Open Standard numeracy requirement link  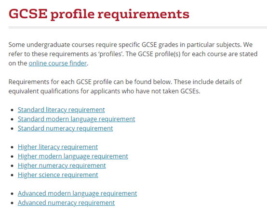tap(66, 128)
